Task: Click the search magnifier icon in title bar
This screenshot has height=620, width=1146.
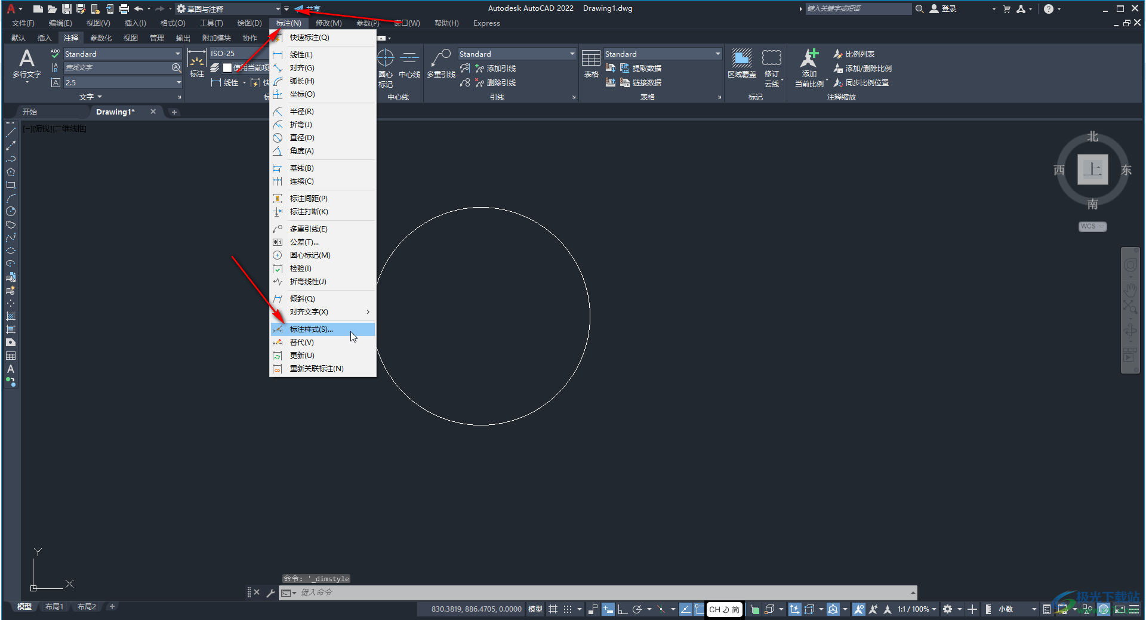Action: click(920, 9)
